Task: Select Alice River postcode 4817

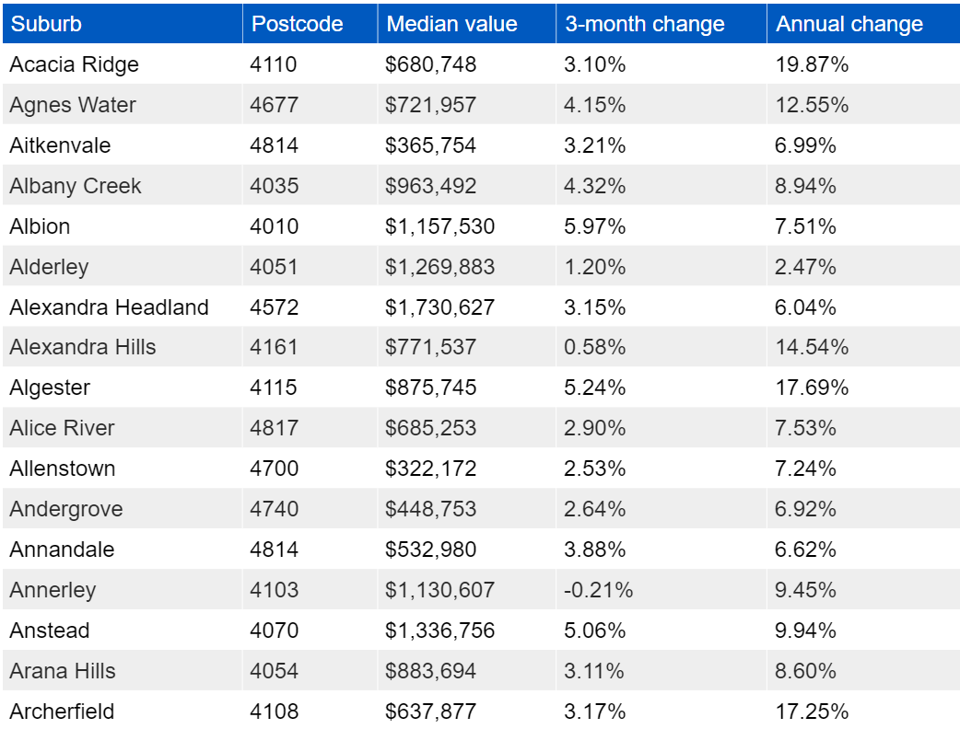Action: (274, 428)
